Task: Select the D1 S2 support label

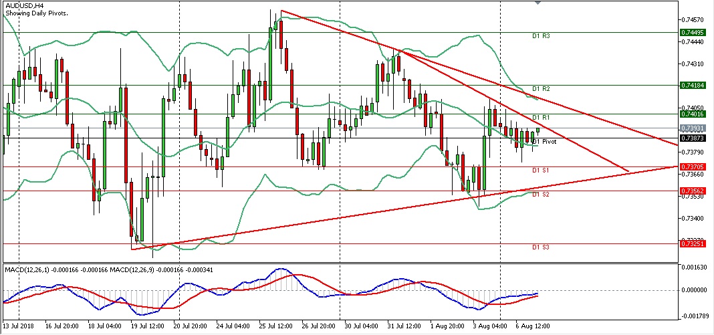Action: click(541, 195)
